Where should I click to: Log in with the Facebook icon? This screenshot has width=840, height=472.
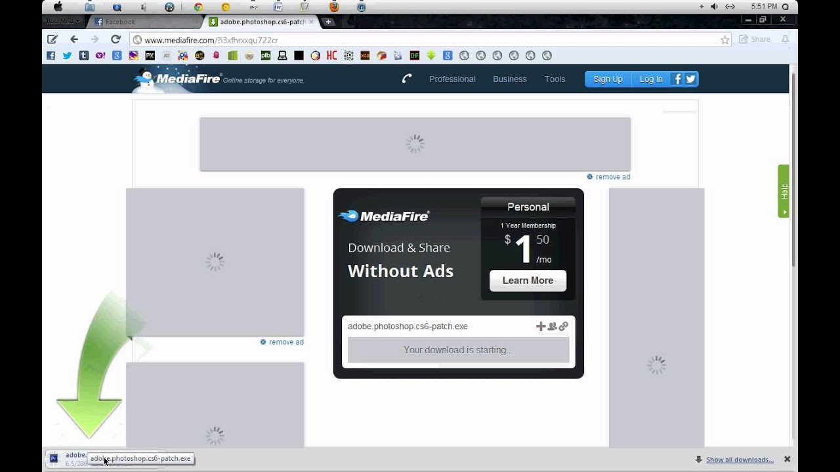678,79
